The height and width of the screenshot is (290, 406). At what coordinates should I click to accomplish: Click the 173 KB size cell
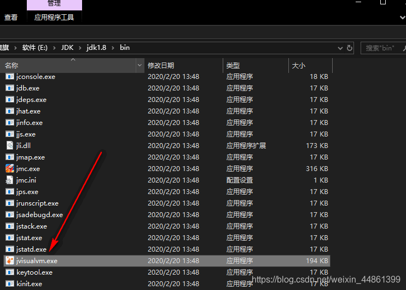(x=317, y=146)
